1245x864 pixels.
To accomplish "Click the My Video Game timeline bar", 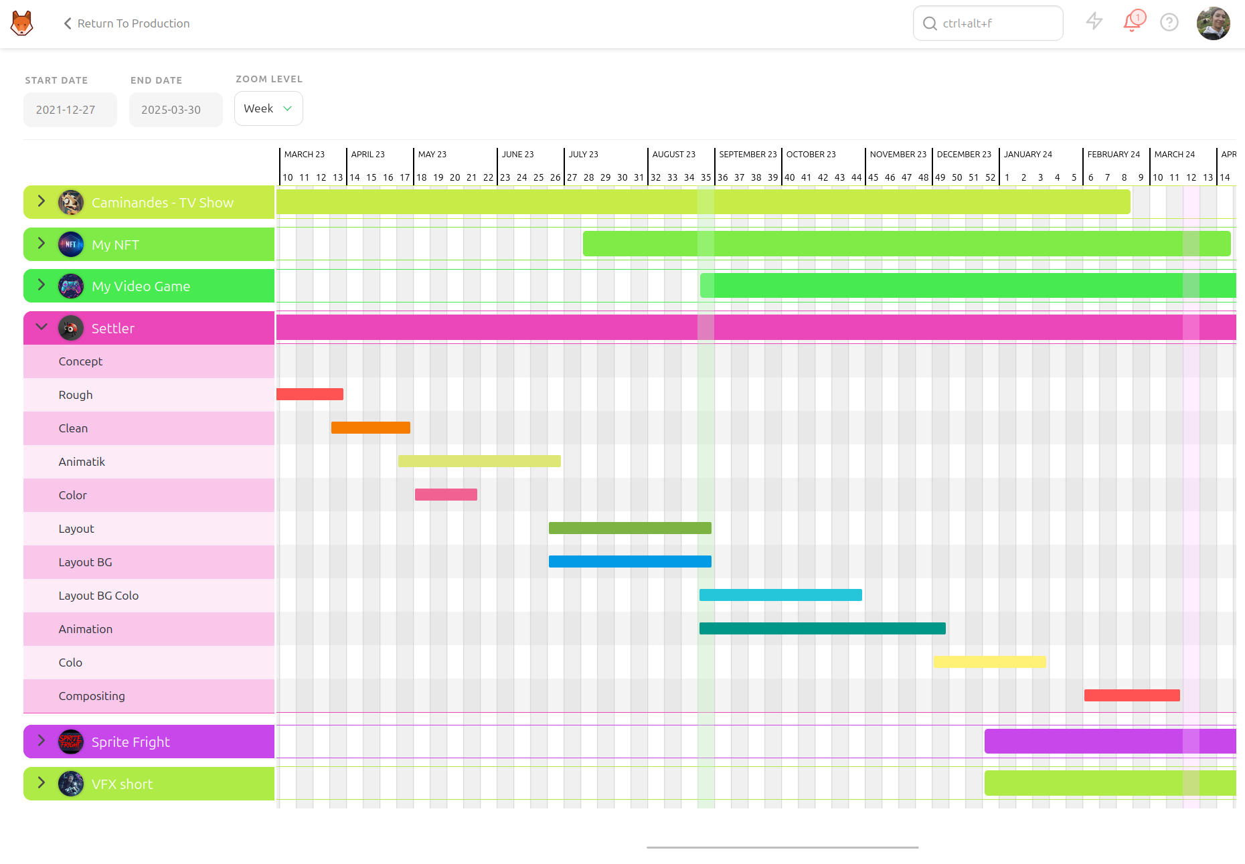I will tap(968, 286).
